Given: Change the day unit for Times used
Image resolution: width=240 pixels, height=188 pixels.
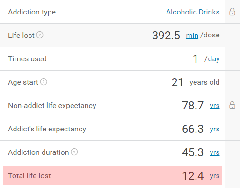Looking at the screenshot, I should 214,59.
